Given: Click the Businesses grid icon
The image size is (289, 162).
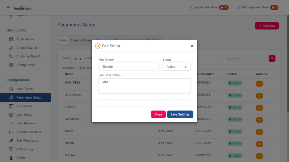Looking at the screenshot, I should [x=11, y=106].
